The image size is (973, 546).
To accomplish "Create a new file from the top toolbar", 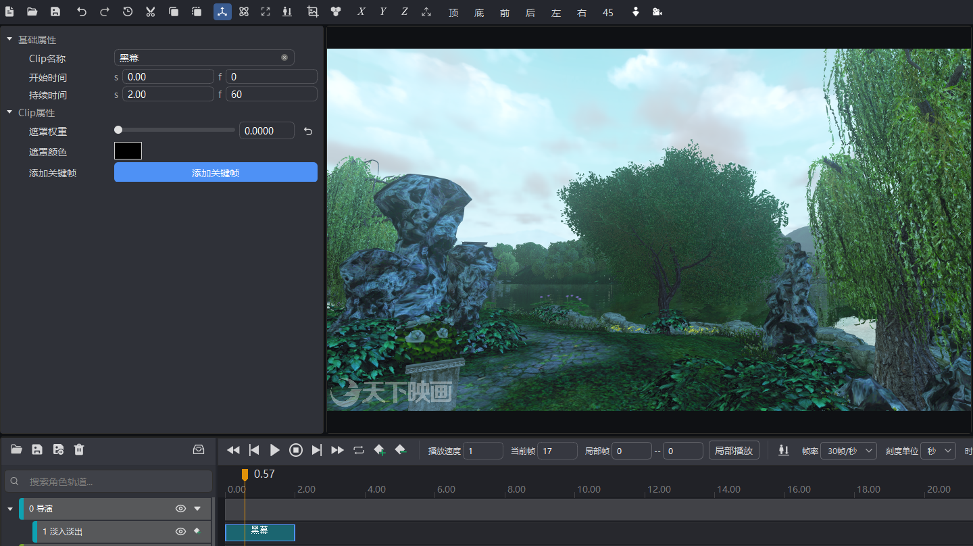I will 9,11.
